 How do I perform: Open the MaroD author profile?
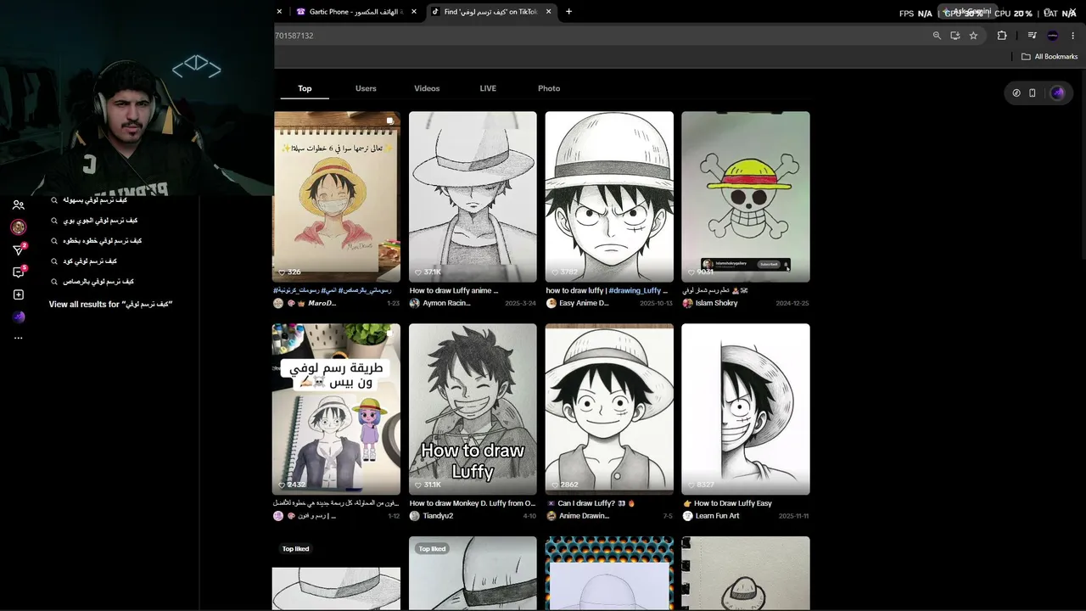pyautogui.click(x=305, y=303)
